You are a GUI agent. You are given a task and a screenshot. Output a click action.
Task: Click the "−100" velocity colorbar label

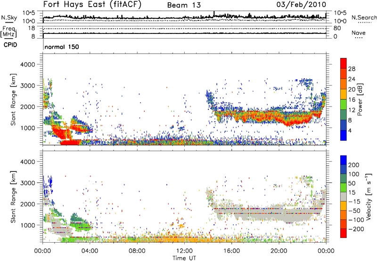[356, 220]
